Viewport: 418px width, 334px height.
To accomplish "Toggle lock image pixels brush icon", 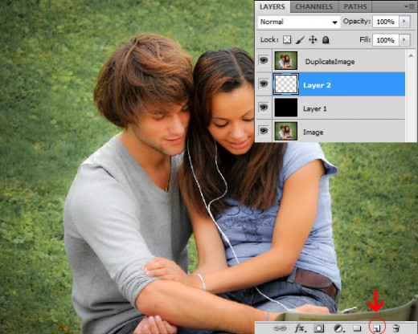I will 300,40.
